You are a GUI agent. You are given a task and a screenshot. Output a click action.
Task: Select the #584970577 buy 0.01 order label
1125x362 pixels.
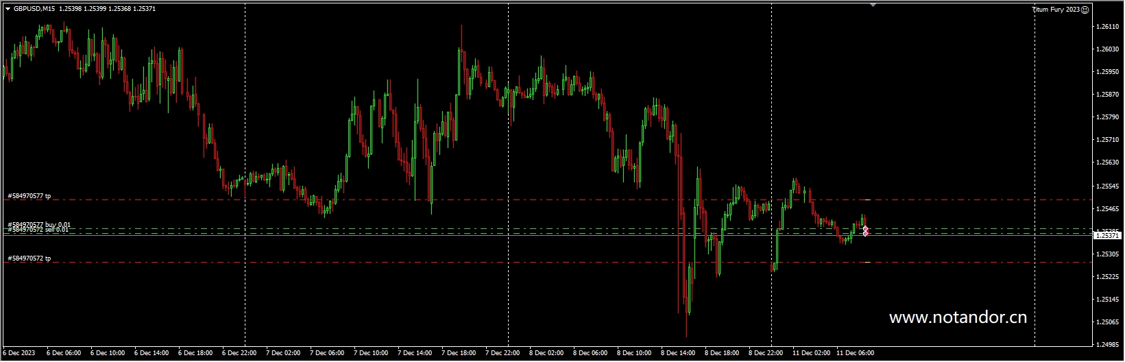39,224
